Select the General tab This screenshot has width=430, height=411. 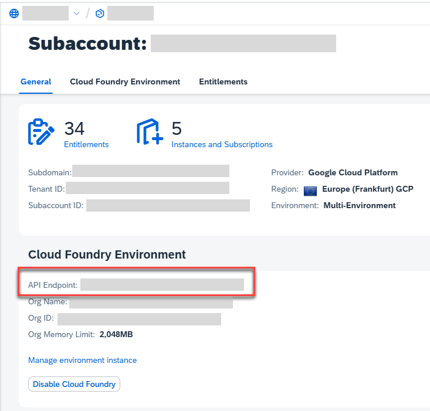(36, 81)
